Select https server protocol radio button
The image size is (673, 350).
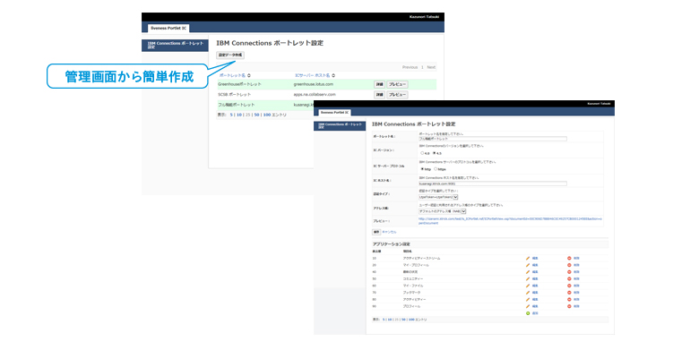click(x=436, y=169)
